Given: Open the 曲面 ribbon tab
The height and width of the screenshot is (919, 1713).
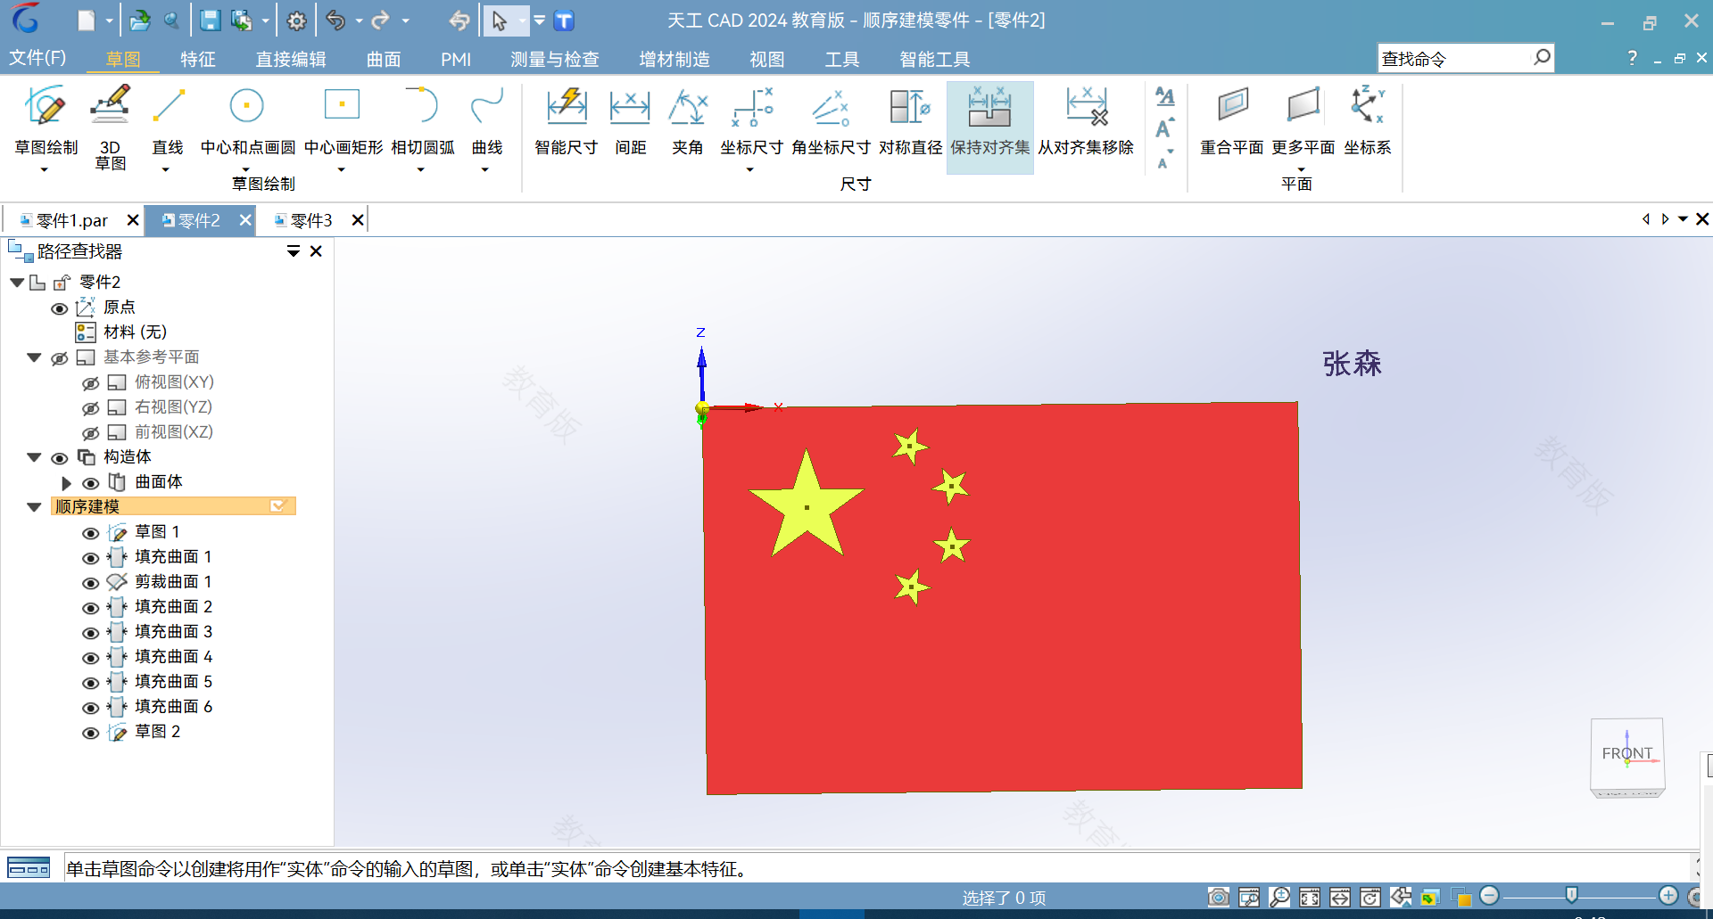Looking at the screenshot, I should (x=384, y=59).
